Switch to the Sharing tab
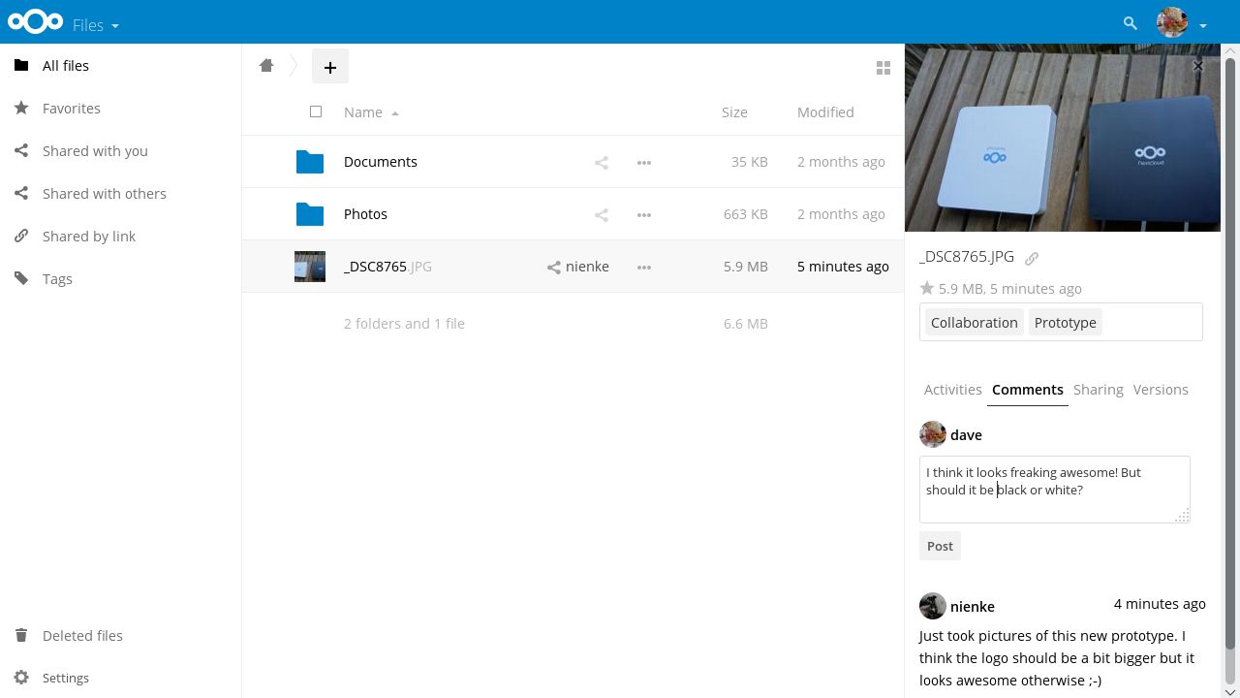The width and height of the screenshot is (1240, 698). (1098, 390)
